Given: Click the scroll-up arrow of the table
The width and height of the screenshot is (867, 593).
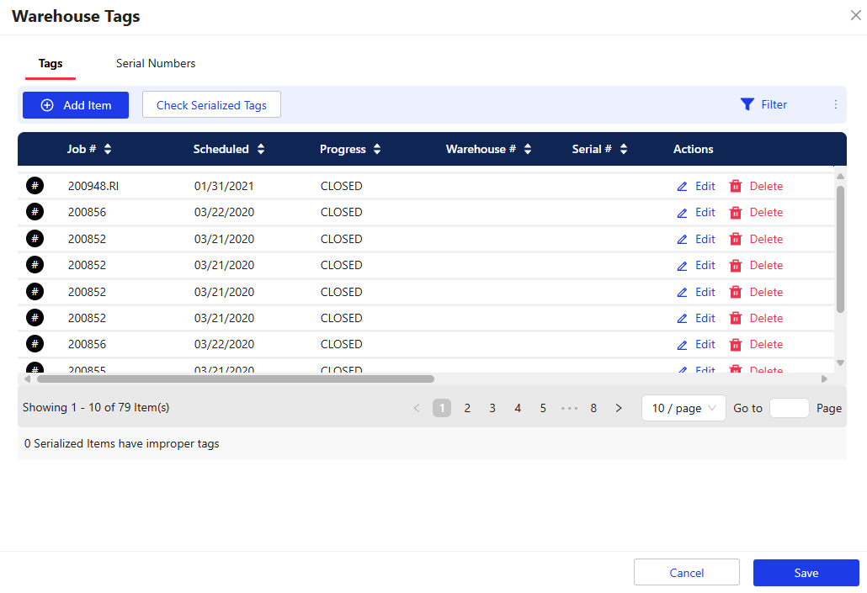Looking at the screenshot, I should [840, 177].
